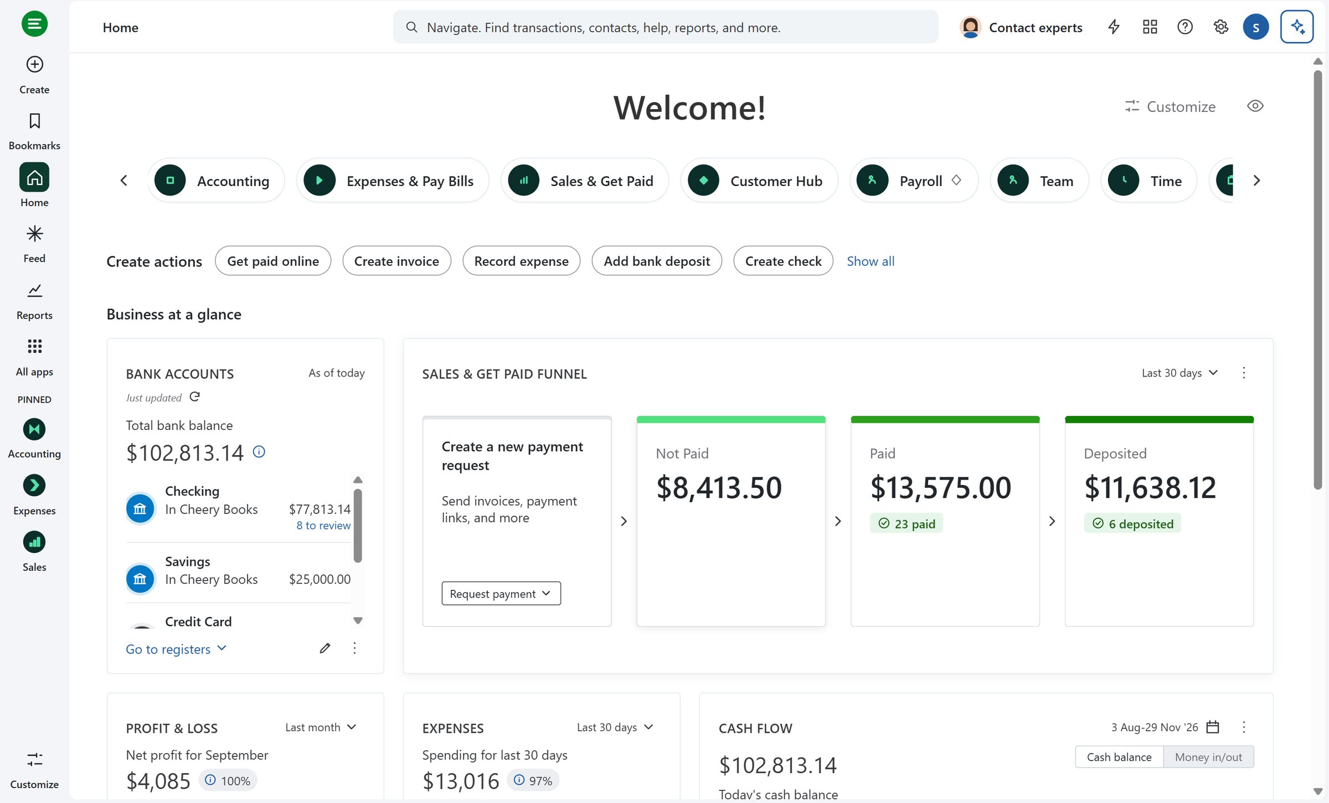1329x803 pixels.
Task: Open Sales funnel three-dot more menu
Action: pos(1244,373)
